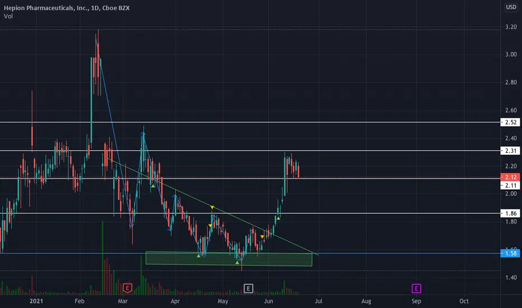522x308 pixels.
Task: Click the blue 1.58 support price label
Action: [510, 253]
